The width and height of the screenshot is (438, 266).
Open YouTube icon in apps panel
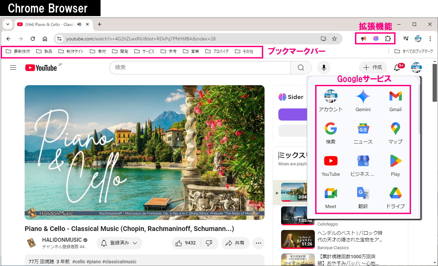tap(331, 165)
